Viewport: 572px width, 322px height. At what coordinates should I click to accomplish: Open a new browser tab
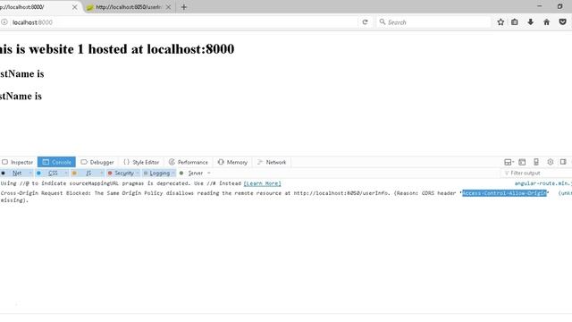point(184,7)
